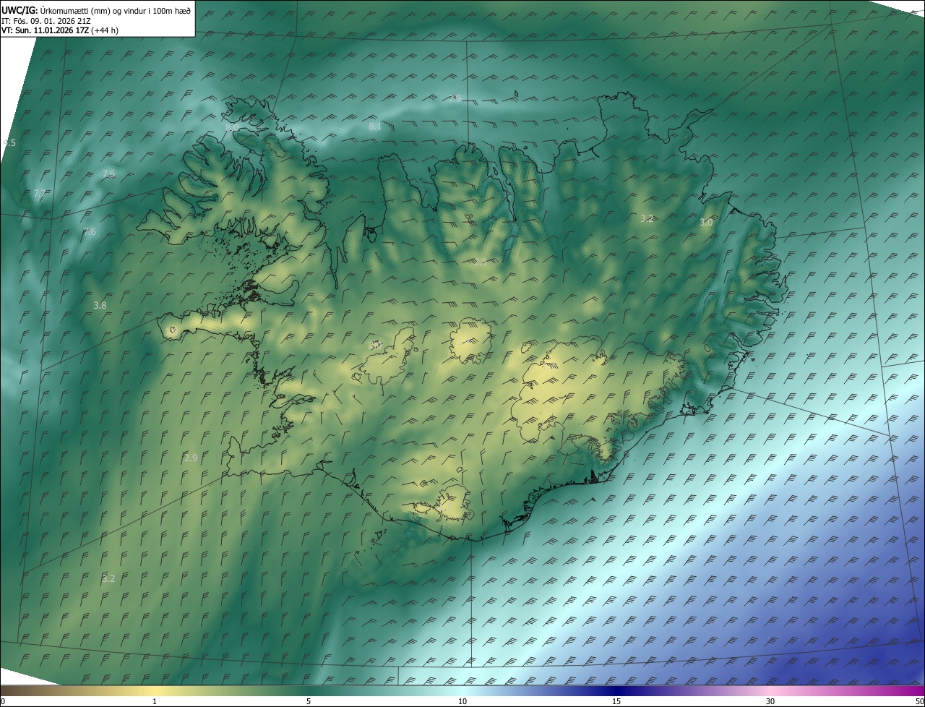Select the "2.9" precipitation value
The height and width of the screenshot is (707, 925).
click(191, 458)
